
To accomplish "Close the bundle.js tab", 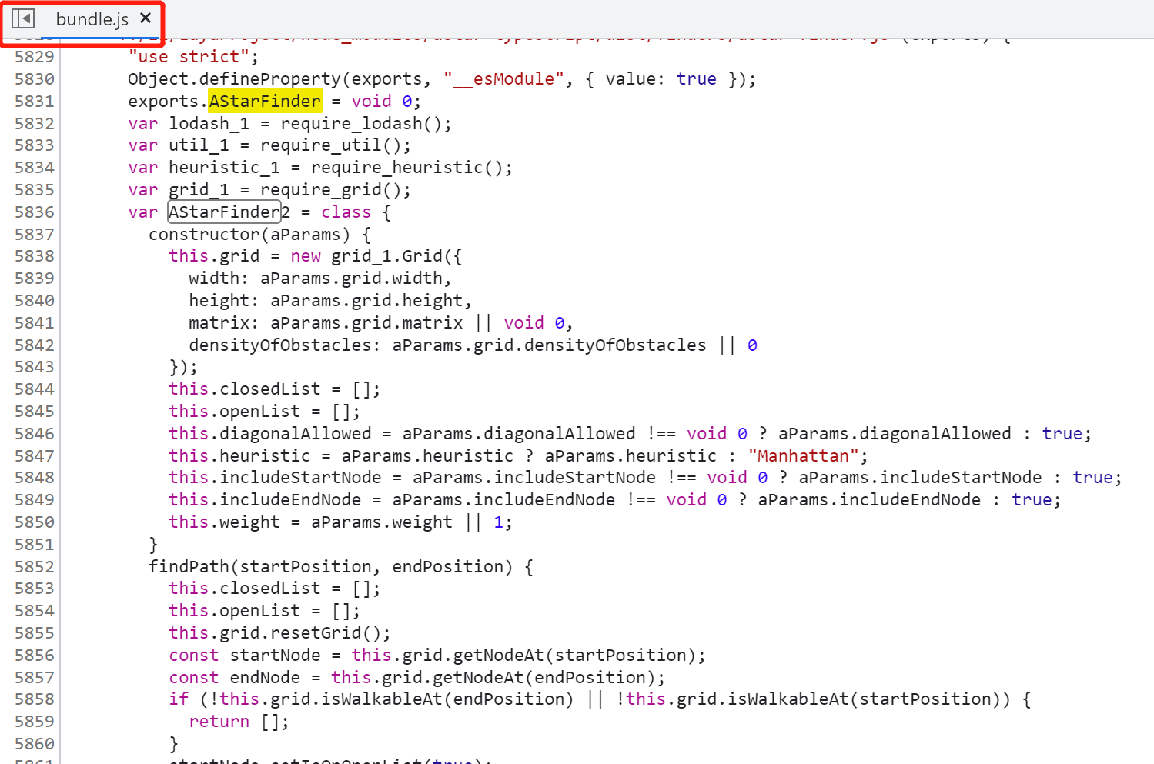I will point(146,18).
